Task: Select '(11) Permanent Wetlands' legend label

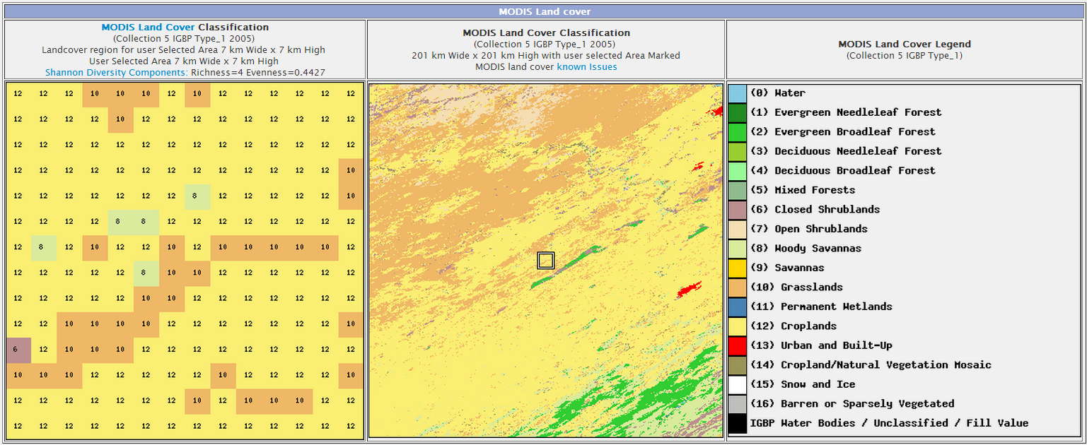Action: click(x=822, y=307)
